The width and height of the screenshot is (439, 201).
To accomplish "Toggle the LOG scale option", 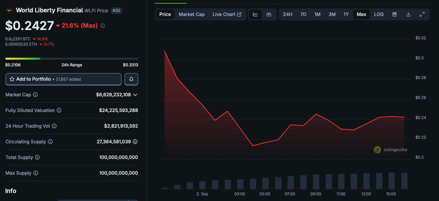I will 379,14.
